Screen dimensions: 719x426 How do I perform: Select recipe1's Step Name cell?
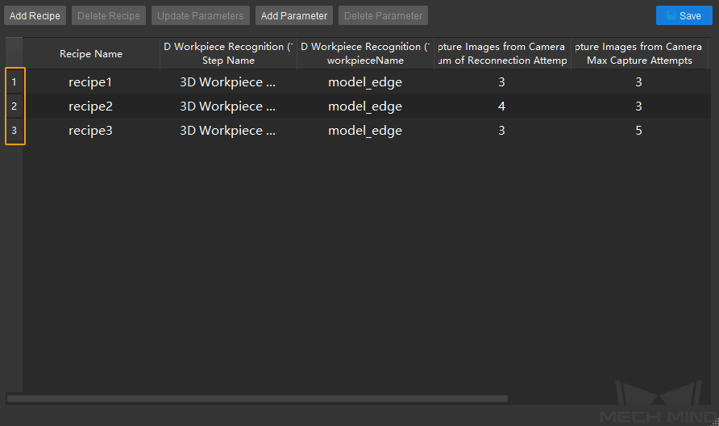coord(228,82)
